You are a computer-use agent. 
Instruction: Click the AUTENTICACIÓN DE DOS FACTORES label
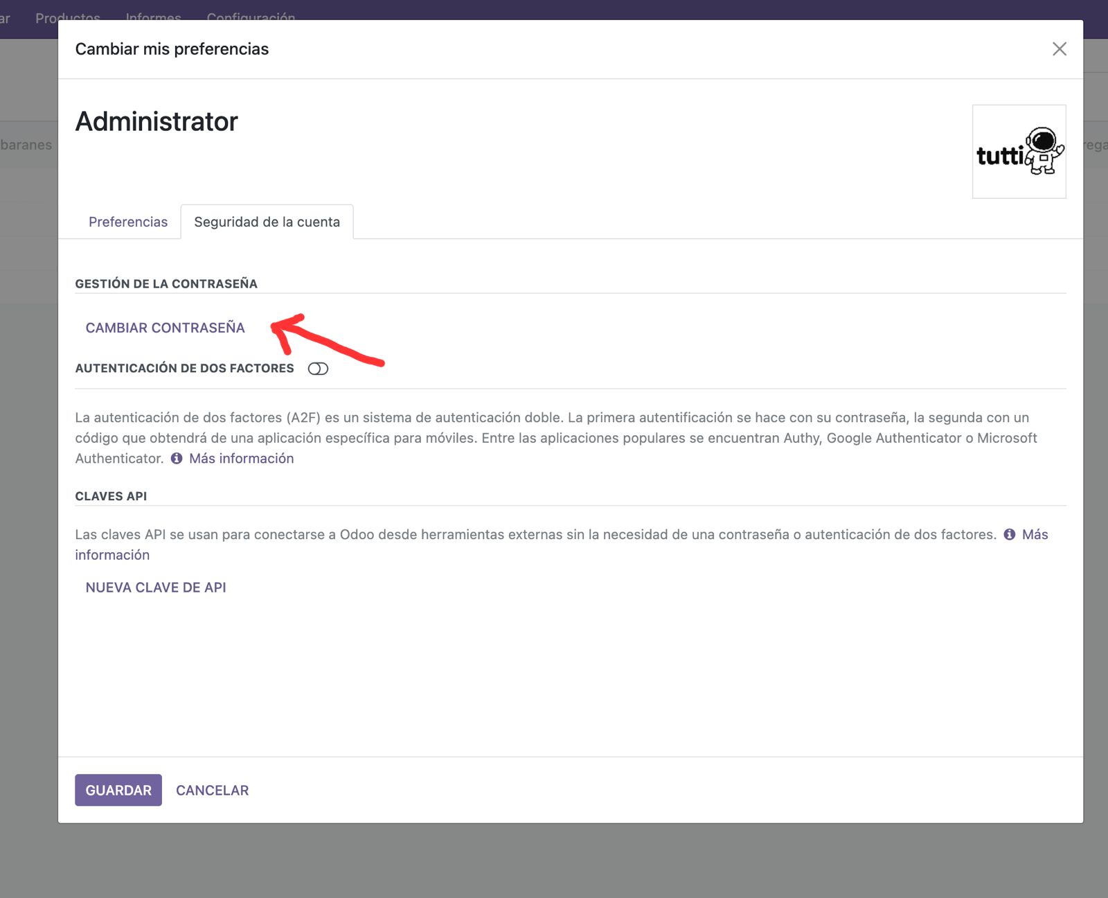coord(184,369)
